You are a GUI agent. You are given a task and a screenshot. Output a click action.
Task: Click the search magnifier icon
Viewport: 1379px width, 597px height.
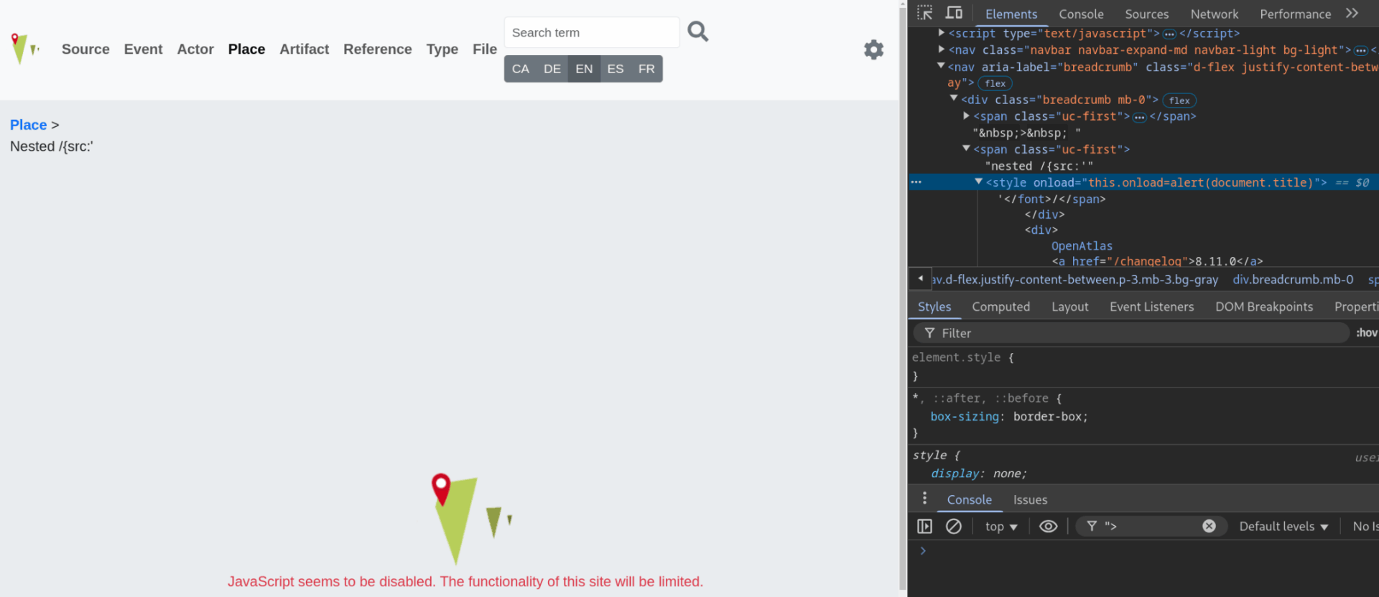coord(698,32)
